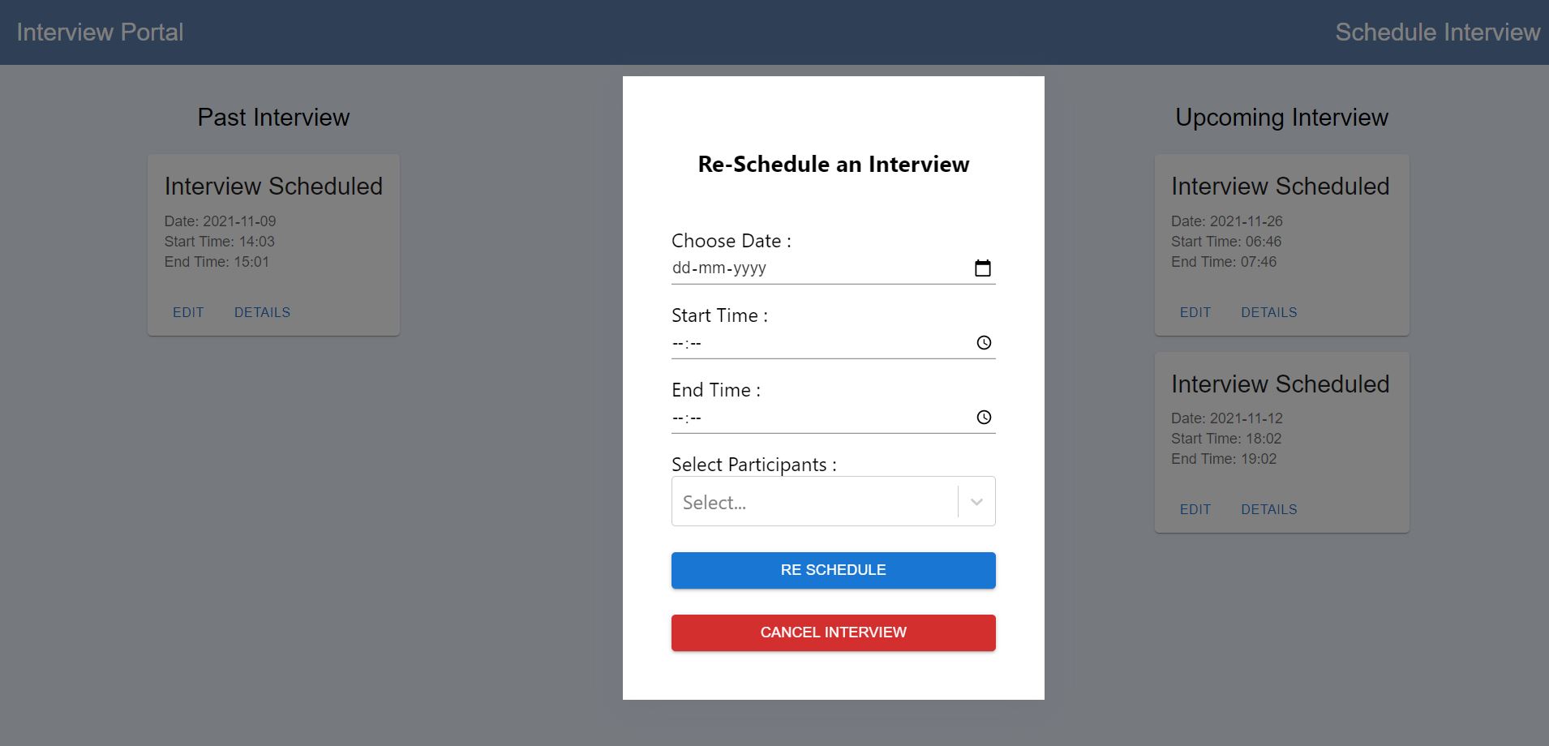Screen dimensions: 1549x746
Task: Open details of the 2021-11-26 interview
Action: (x=1268, y=312)
